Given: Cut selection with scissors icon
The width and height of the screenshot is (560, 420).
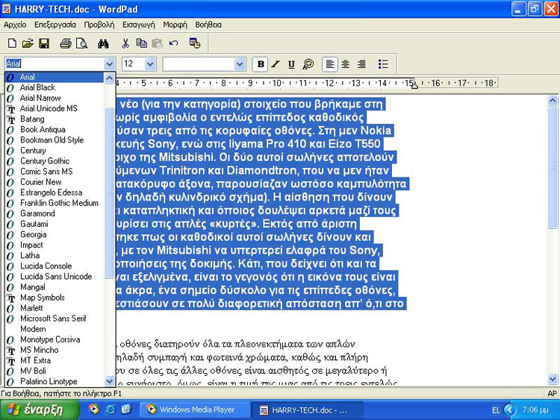Looking at the screenshot, I should coord(125,43).
